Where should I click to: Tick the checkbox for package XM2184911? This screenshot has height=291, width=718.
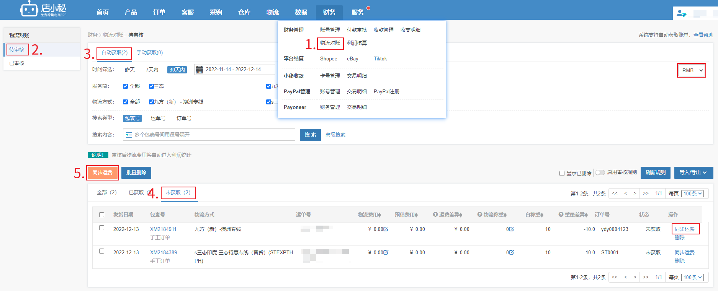[x=101, y=228]
